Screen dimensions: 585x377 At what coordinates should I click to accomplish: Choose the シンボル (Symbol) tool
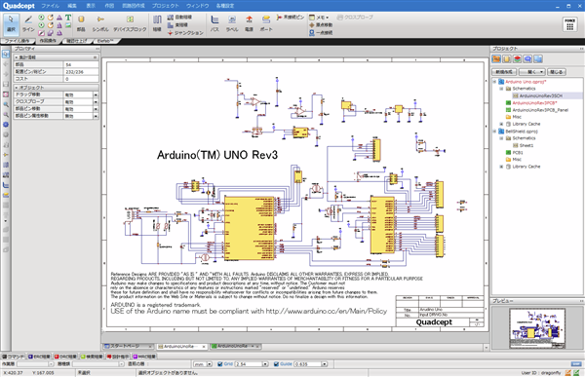[x=100, y=23]
